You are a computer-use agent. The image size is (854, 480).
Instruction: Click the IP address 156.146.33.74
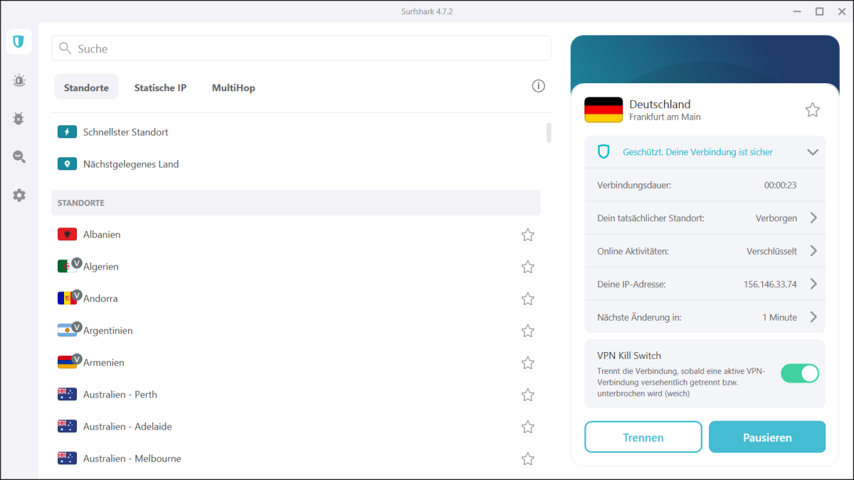770,284
